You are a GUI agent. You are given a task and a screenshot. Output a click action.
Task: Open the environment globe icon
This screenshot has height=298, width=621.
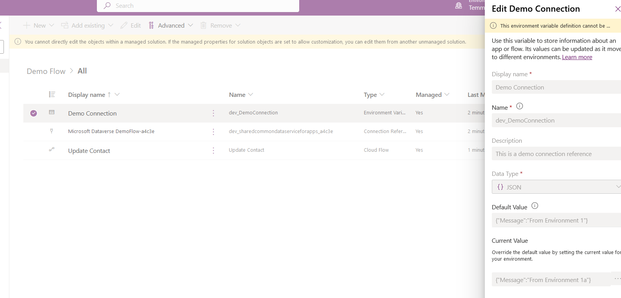click(459, 5)
